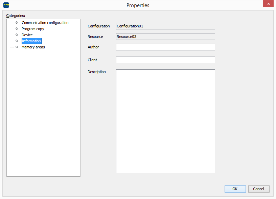This screenshot has height=199, width=276.
Task: Click inside the Client input field
Action: point(165,60)
